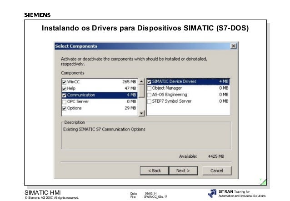This screenshot has height=201, width=290.
Task: Enable the Object Manager checkbox
Action: (x=149, y=88)
